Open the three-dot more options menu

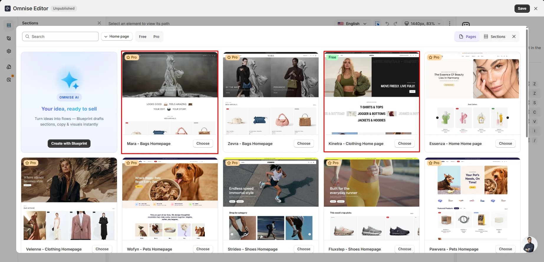pyautogui.click(x=449, y=24)
